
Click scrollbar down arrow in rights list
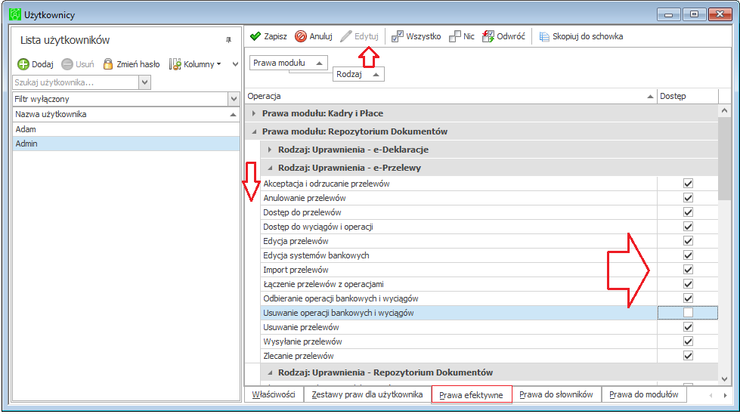(x=724, y=378)
